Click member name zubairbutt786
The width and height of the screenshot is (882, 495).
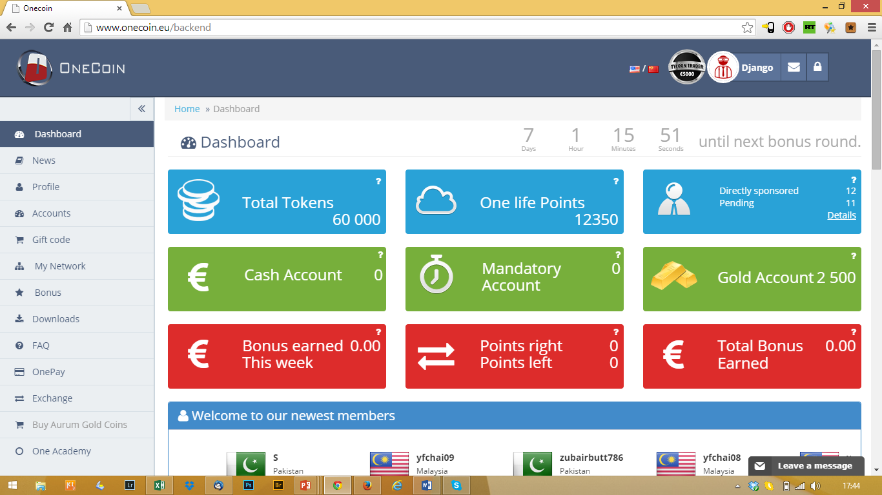[x=591, y=458]
